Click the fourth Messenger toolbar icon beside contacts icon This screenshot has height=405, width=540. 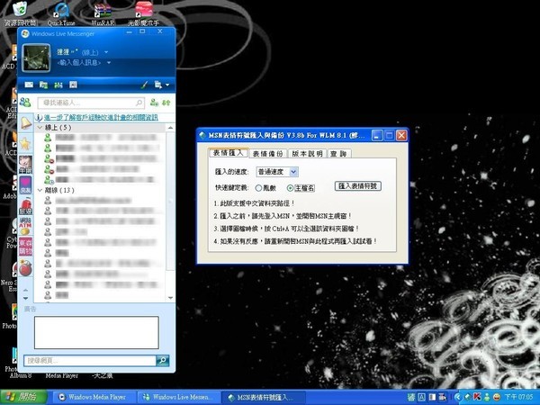[74, 85]
